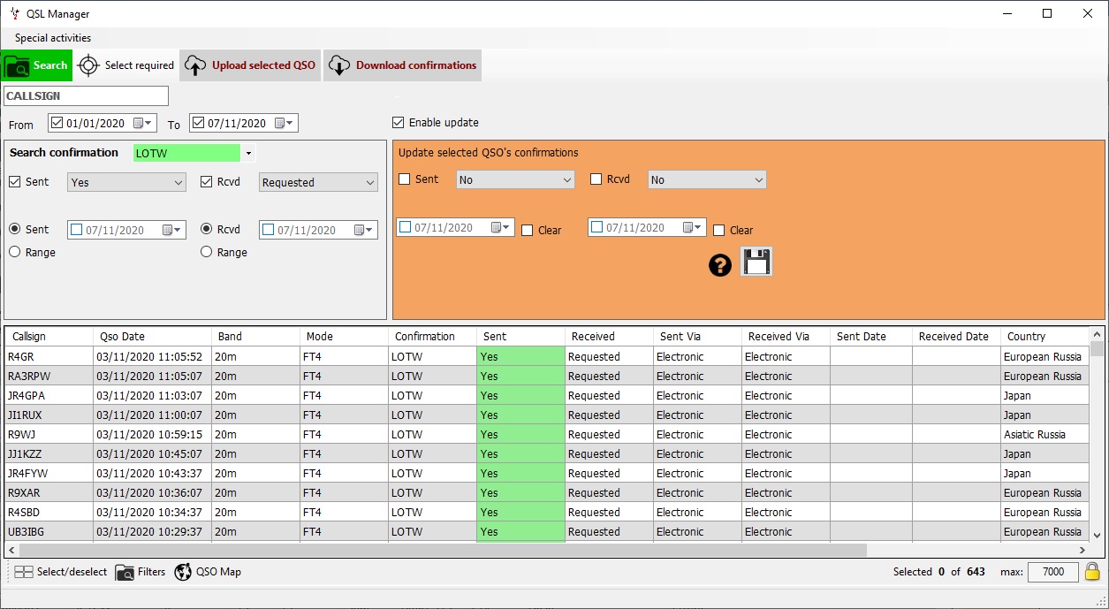Toggle the To date checkbox
This screenshot has width=1109, height=609.
(199, 124)
